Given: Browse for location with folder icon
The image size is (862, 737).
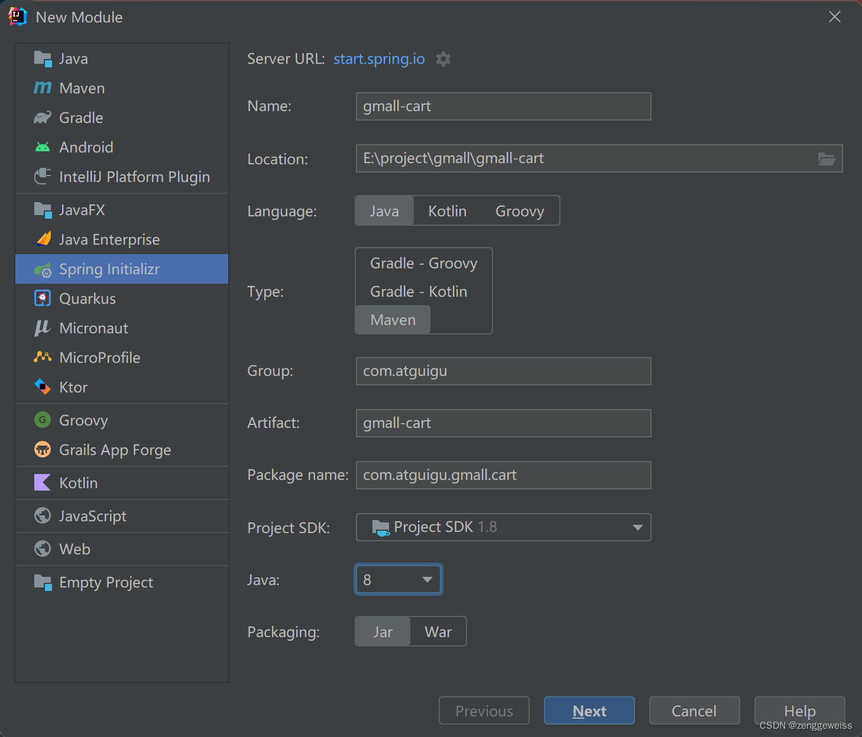Looking at the screenshot, I should coord(827,159).
